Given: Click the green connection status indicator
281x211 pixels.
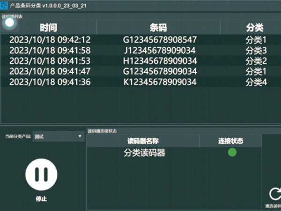Looking at the screenshot, I should point(232,152).
